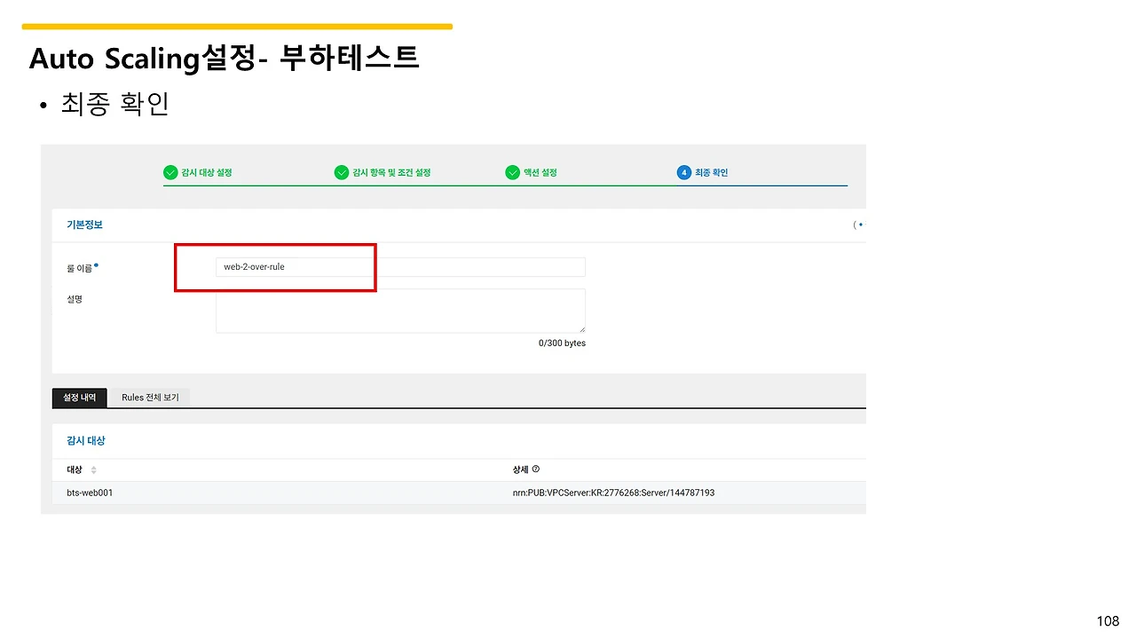Click the help question mark next to 상세
Viewport: 1136px width, 639px height.
[536, 469]
